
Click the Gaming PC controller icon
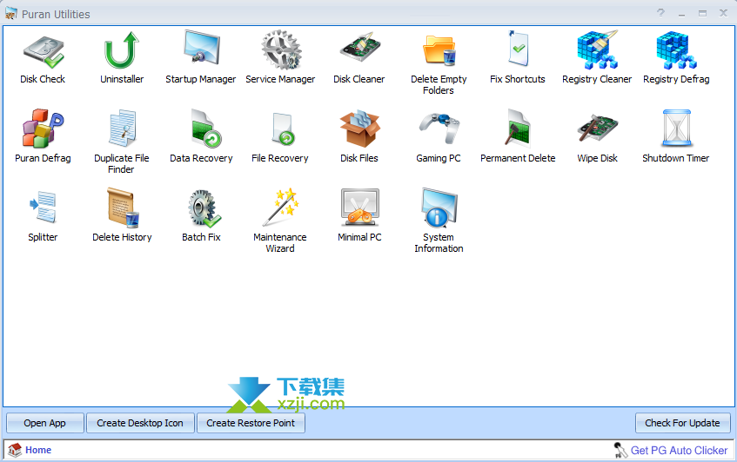coord(439,127)
